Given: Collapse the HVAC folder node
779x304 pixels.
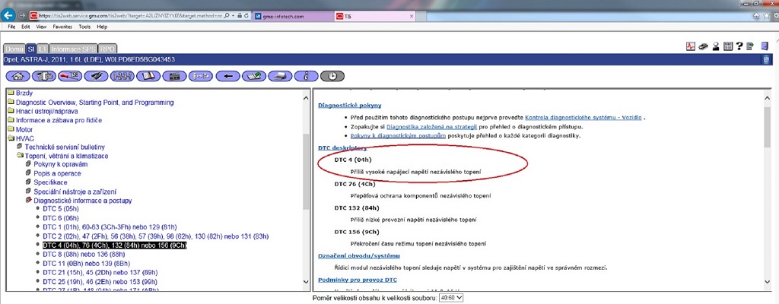Looking at the screenshot, I should 11,139.
